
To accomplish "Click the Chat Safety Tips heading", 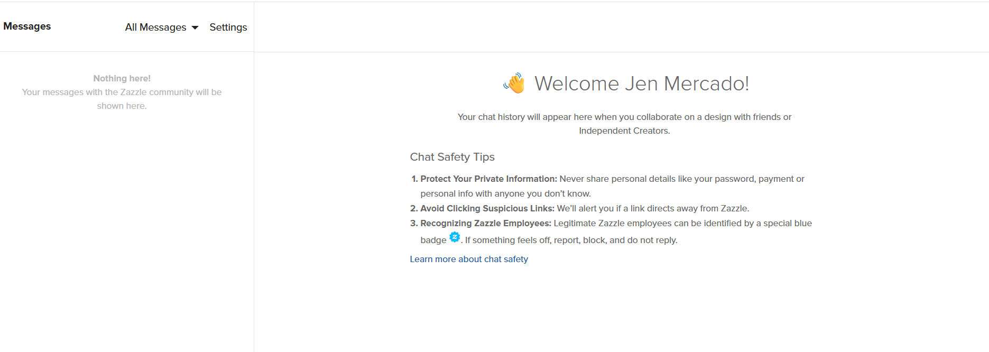I will tap(452, 157).
